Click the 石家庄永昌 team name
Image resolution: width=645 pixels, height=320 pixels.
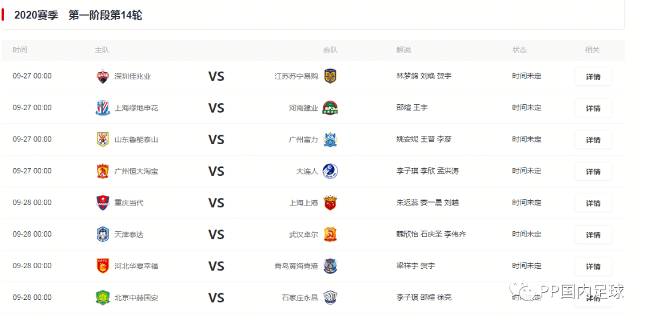[x=300, y=297]
